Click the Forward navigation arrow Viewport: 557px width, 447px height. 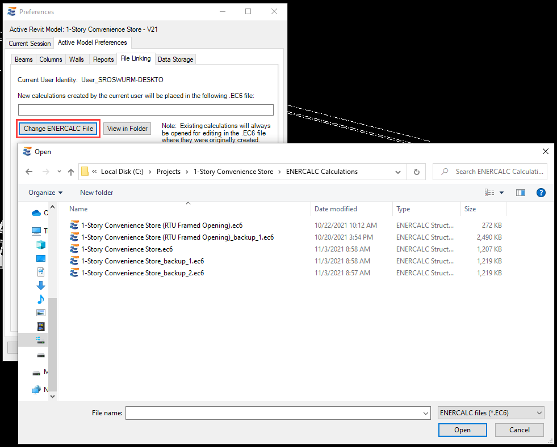tap(46, 172)
